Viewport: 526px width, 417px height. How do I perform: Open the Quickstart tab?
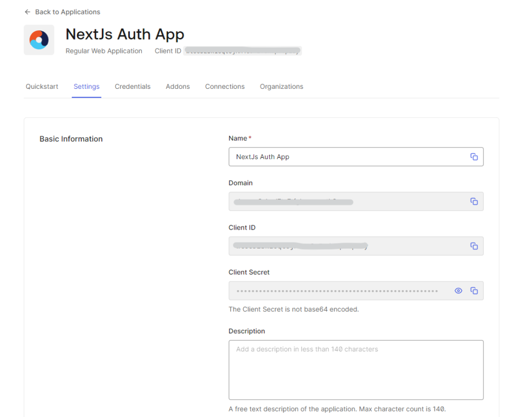[42, 87]
